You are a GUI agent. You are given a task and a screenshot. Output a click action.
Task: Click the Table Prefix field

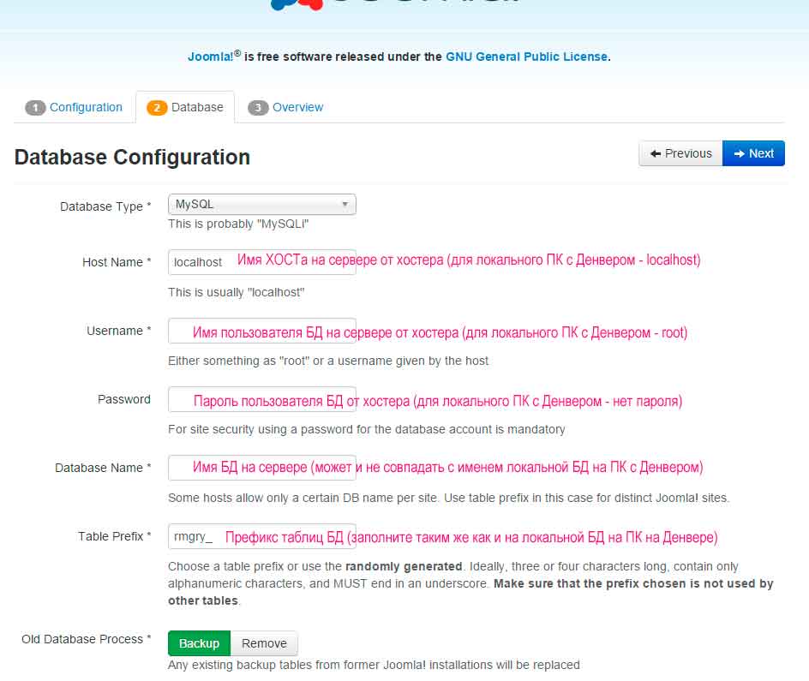[x=261, y=536]
